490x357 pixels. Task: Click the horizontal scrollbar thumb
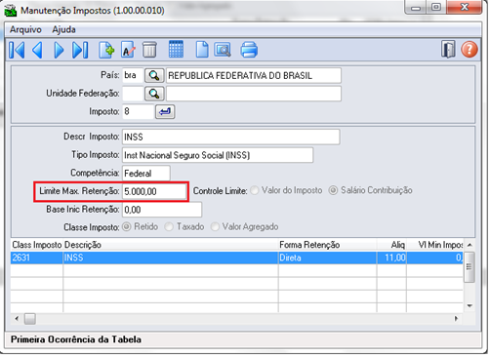30,319
